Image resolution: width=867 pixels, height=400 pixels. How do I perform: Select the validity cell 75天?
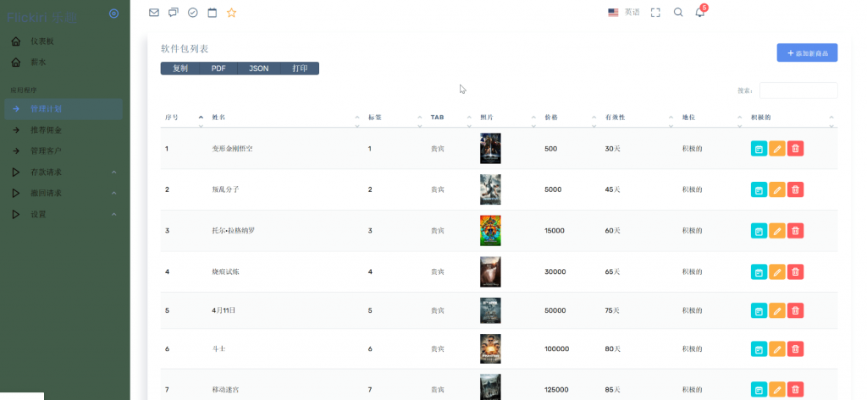[613, 310]
